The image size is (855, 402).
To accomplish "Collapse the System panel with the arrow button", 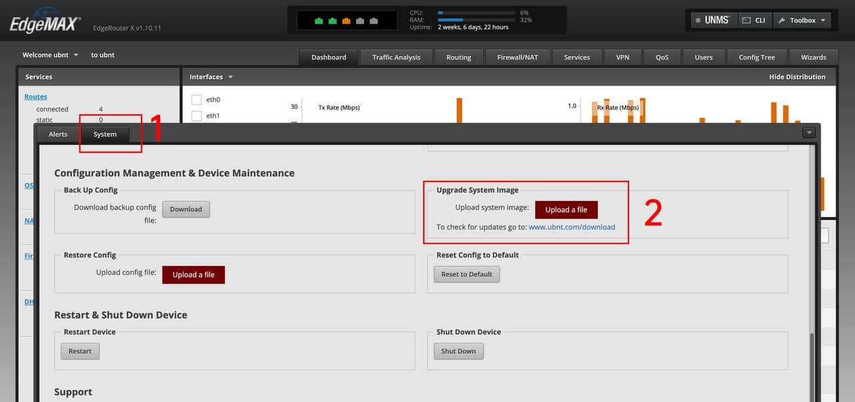I will pyautogui.click(x=810, y=132).
